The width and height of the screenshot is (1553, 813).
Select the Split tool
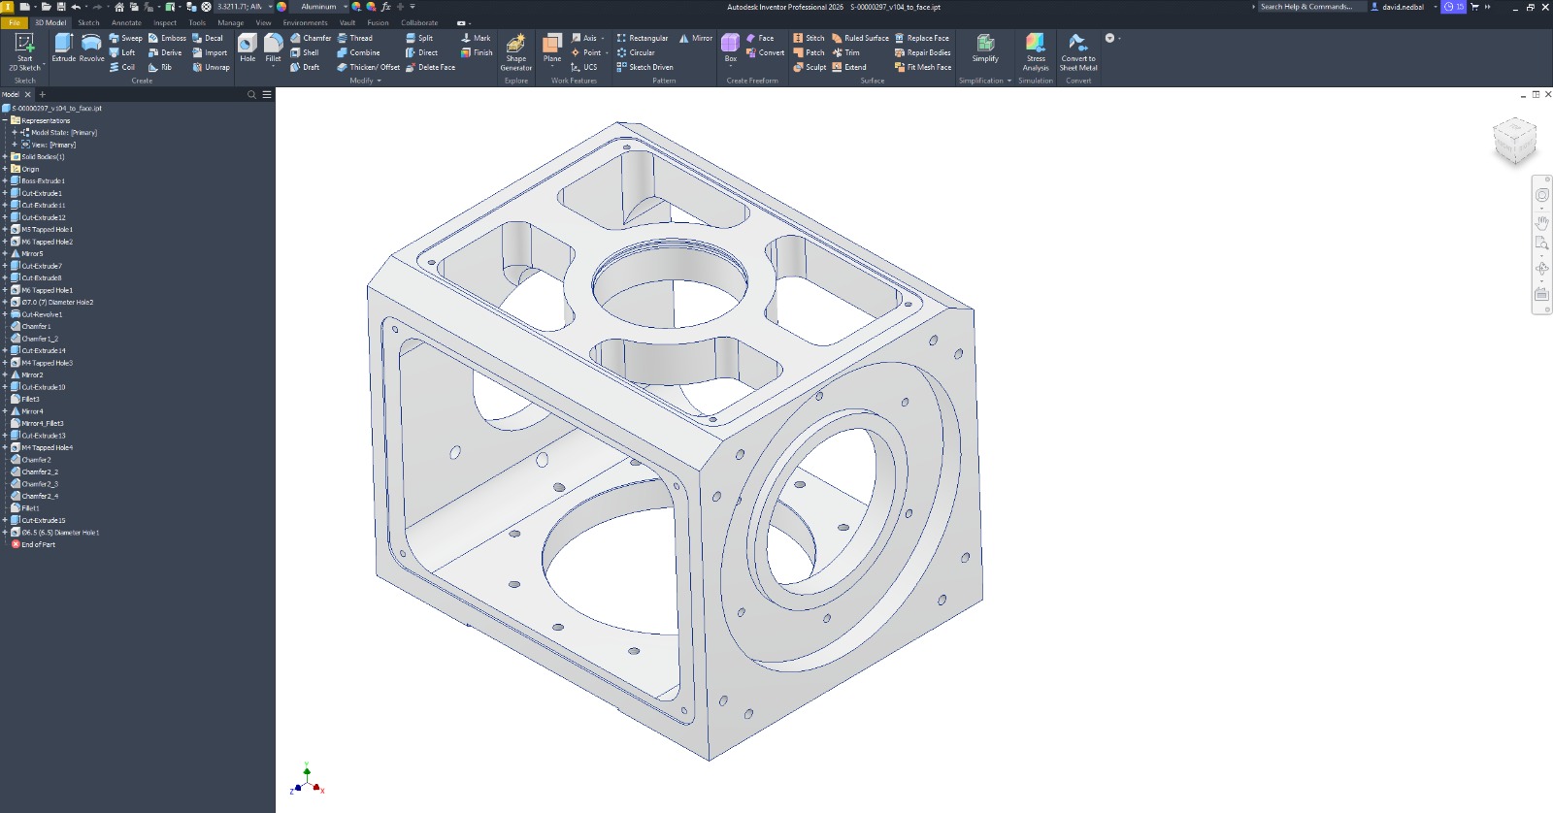(419, 38)
